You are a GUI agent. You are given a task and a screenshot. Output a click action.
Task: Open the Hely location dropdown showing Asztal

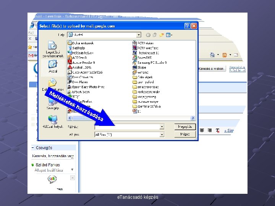139,35
